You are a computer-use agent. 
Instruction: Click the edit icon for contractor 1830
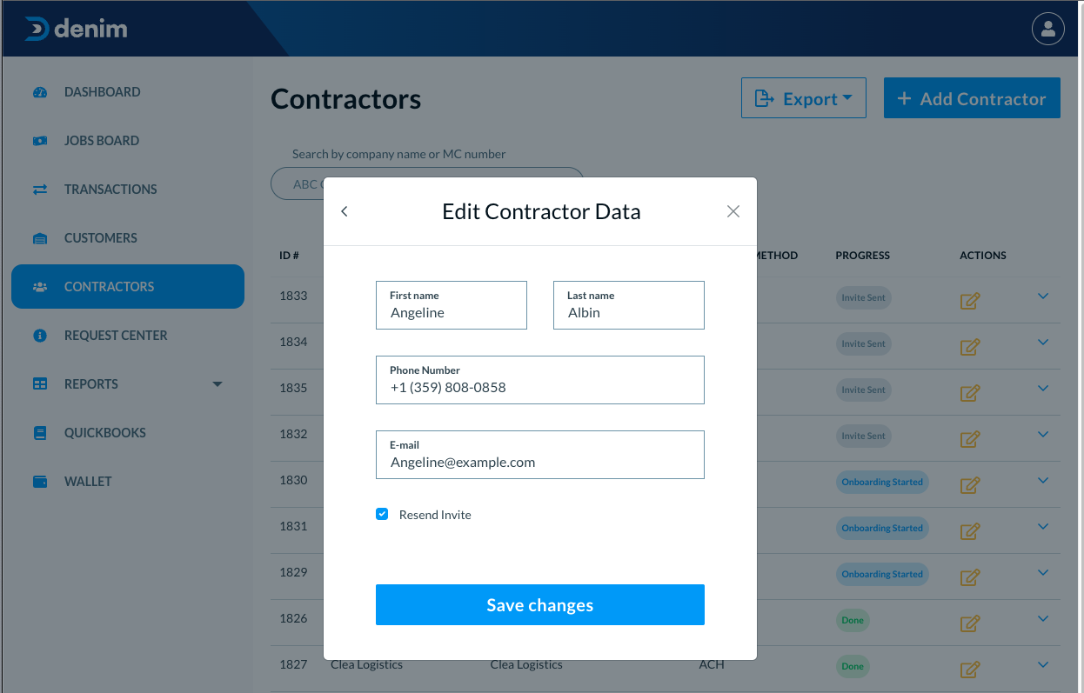tap(970, 485)
